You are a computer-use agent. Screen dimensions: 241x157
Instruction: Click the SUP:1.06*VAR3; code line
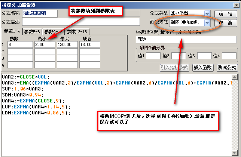(x=23, y=89)
